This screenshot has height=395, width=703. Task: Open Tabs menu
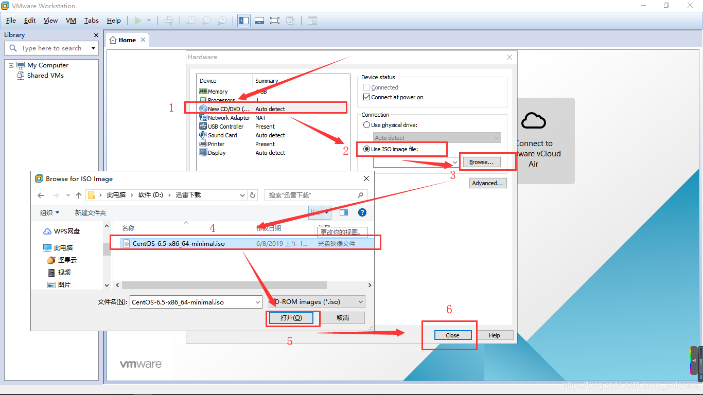pyautogui.click(x=92, y=21)
